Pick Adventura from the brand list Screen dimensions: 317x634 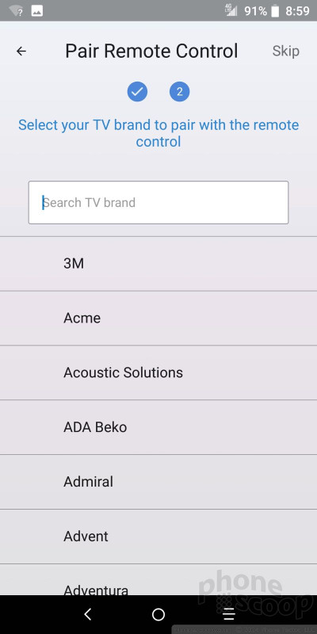tap(158, 580)
